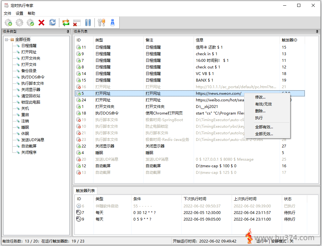Viewport: 322px width, 246px height.
Task: Click the blue refresh arrows toolbar icon
Action: tap(52, 22)
